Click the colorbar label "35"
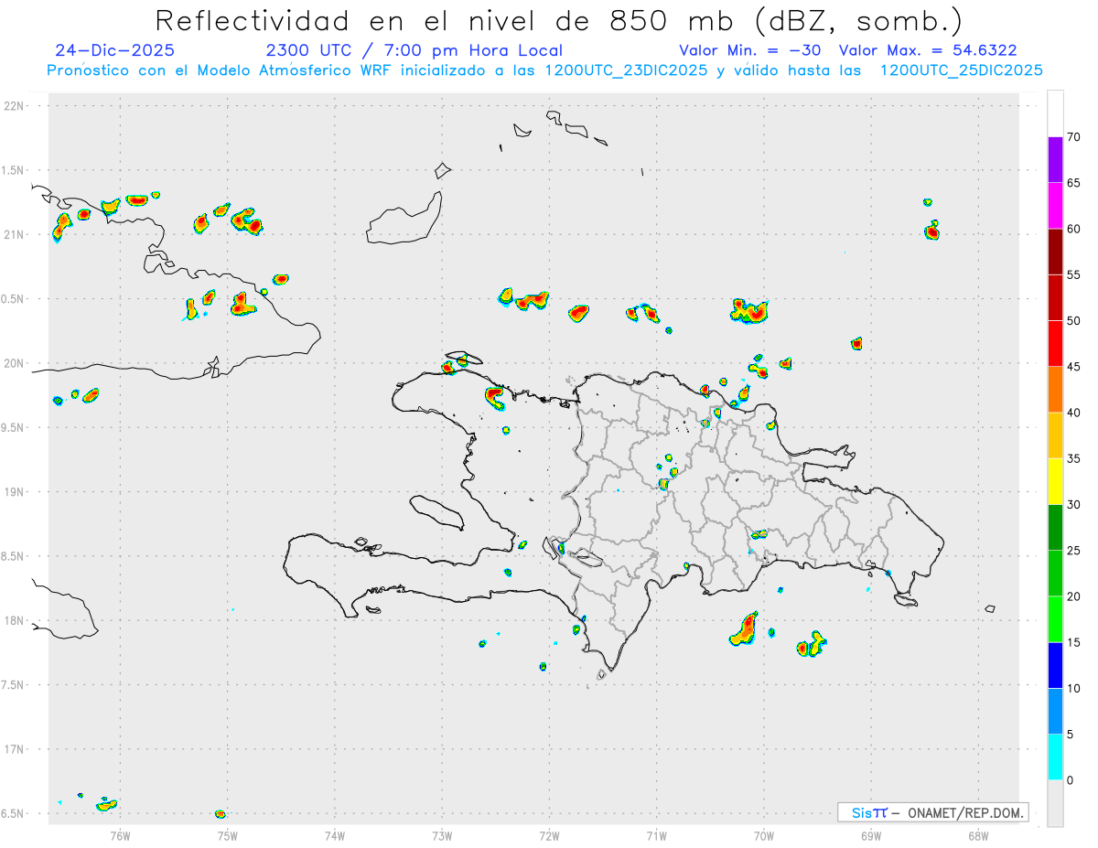Viewport: 1098px width, 848px height. point(1072,459)
